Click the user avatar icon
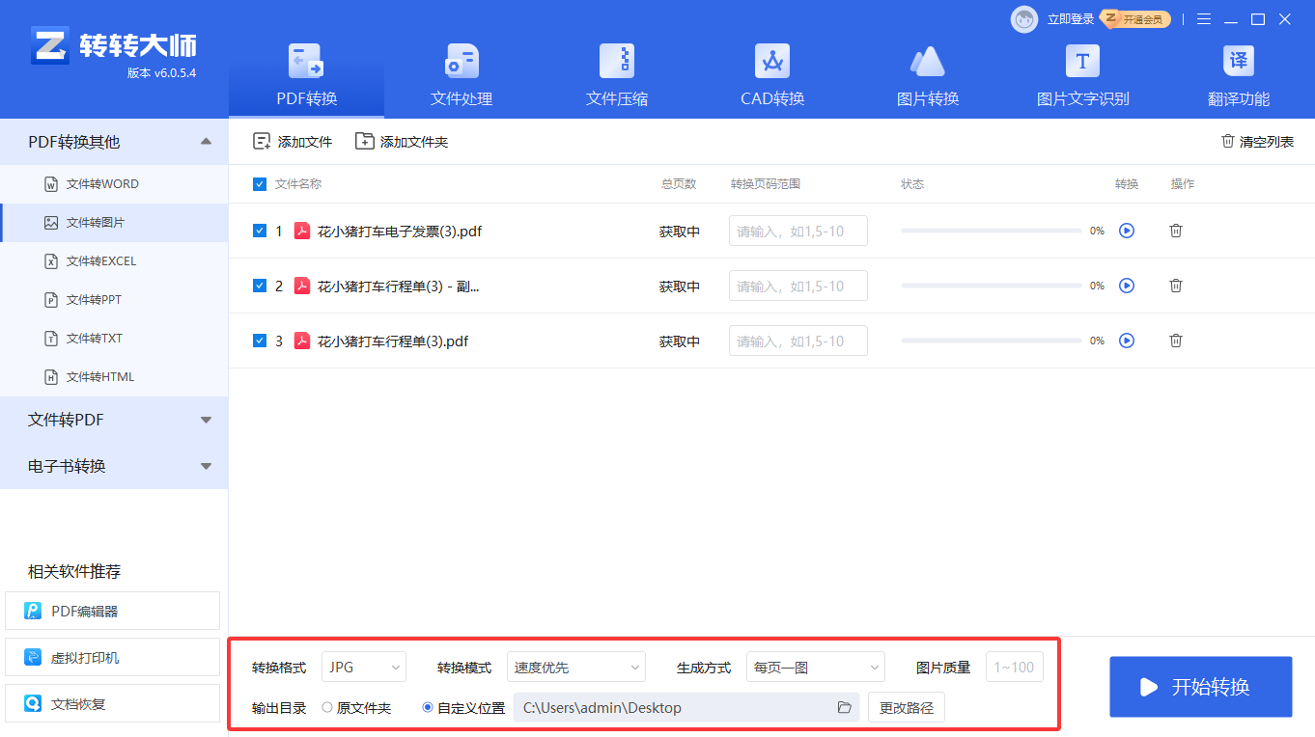The height and width of the screenshot is (737, 1315). tap(1024, 19)
